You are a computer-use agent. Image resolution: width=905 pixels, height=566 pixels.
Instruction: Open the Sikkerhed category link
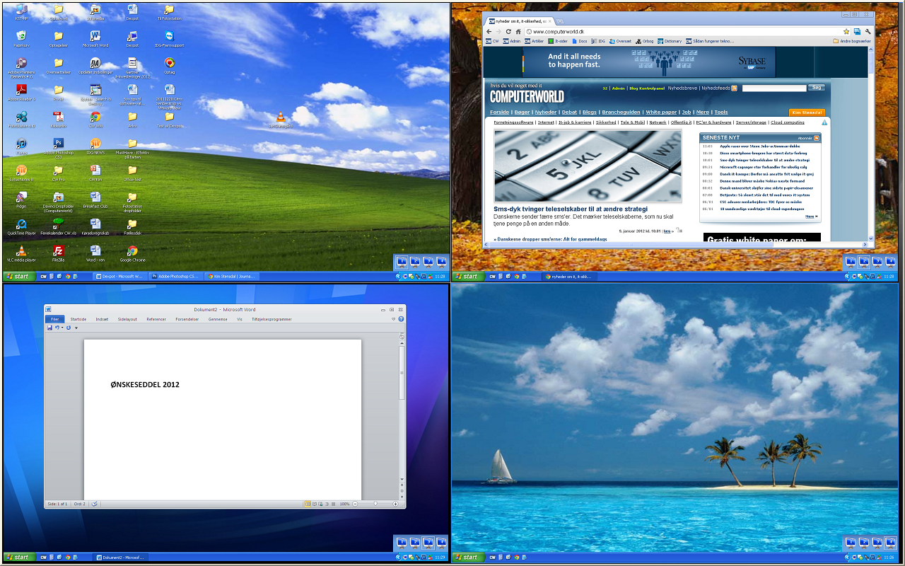[x=606, y=122]
